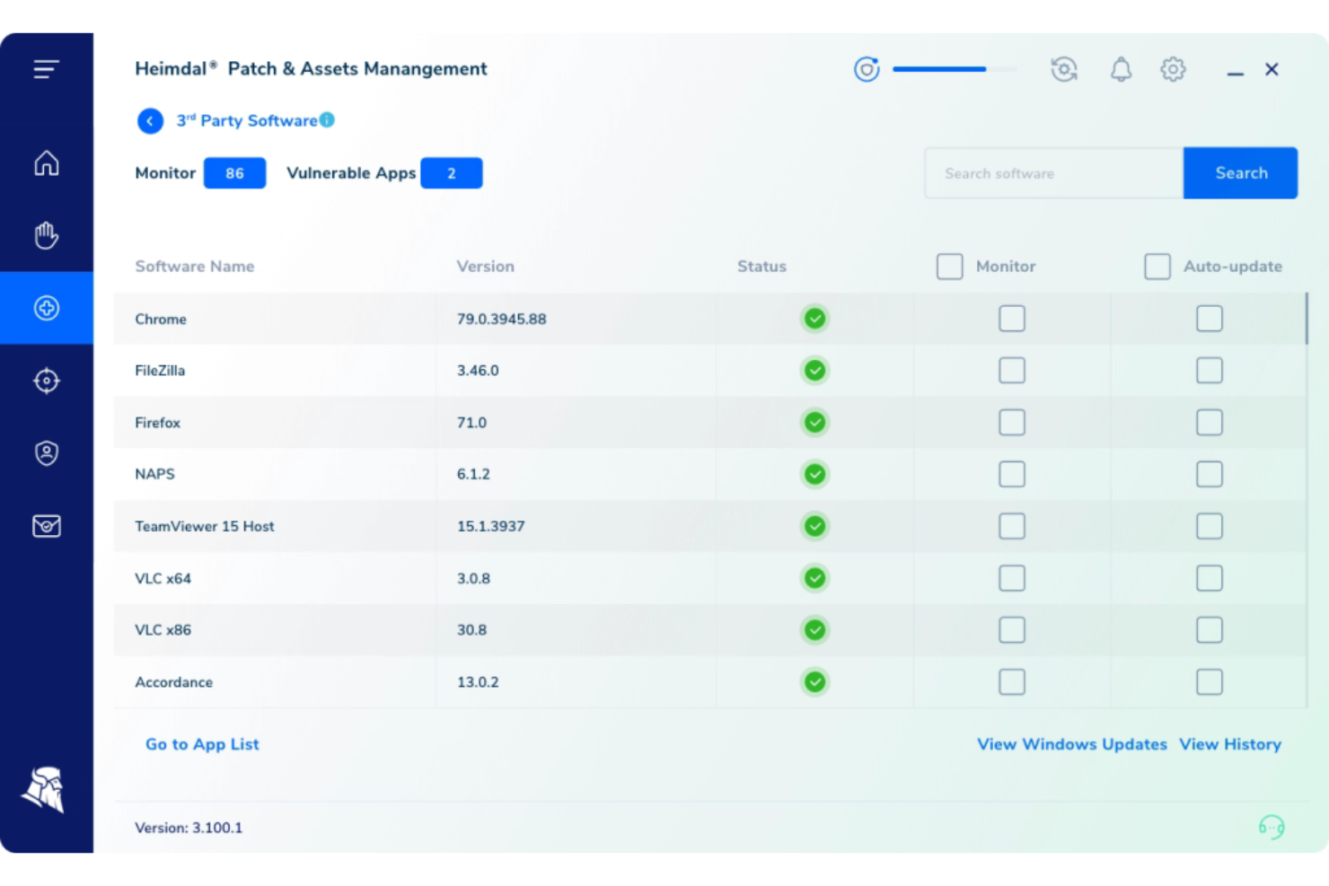The width and height of the screenshot is (1329, 886).
Task: Open the email security envelope icon
Action: pyautogui.click(x=46, y=526)
